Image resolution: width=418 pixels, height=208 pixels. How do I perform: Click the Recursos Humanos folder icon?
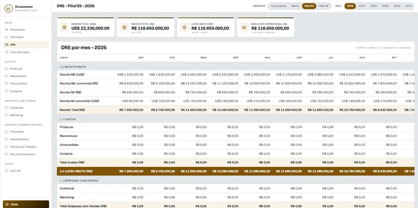[x=7, y=154]
